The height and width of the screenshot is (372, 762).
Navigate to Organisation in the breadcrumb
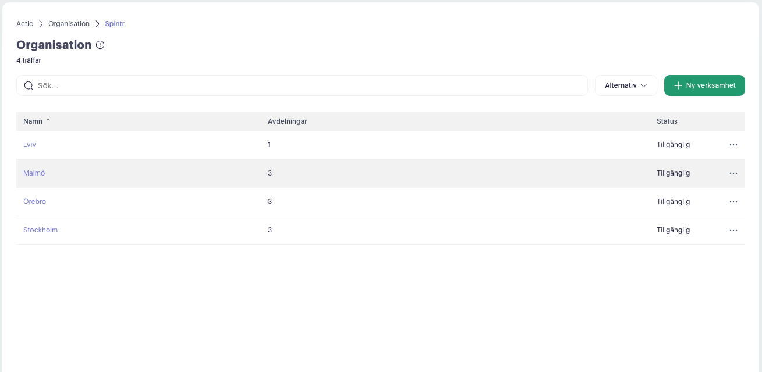click(69, 24)
